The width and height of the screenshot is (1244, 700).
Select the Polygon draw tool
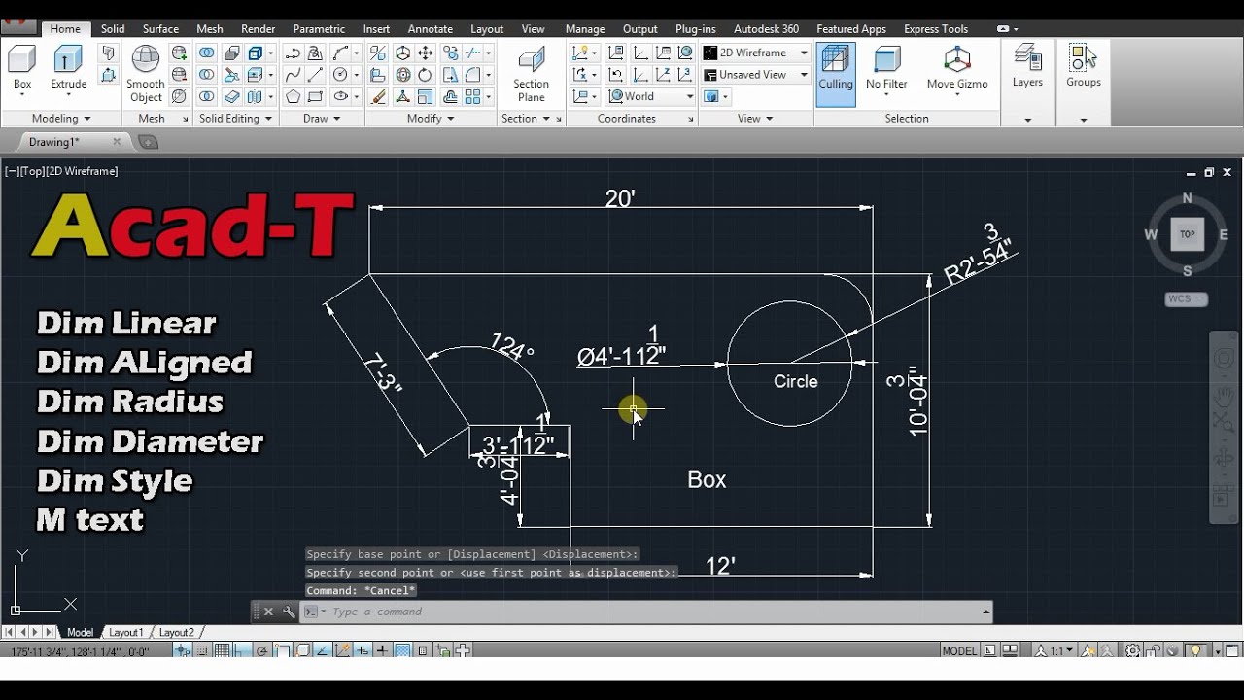coord(292,96)
